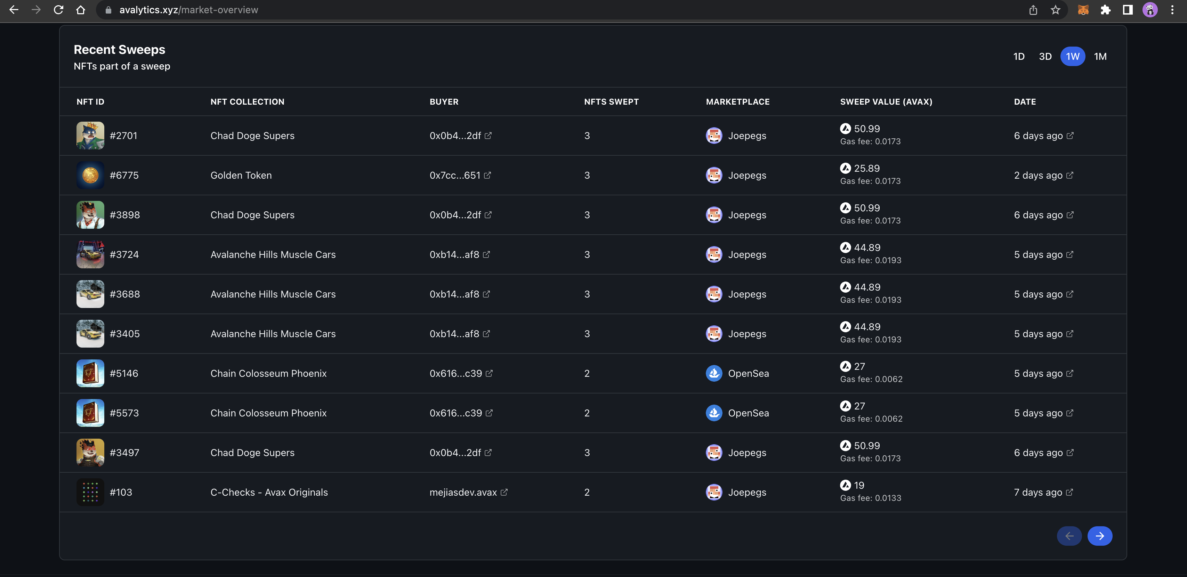The image size is (1187, 577).
Task: Select the 1M time range
Action: point(1100,56)
